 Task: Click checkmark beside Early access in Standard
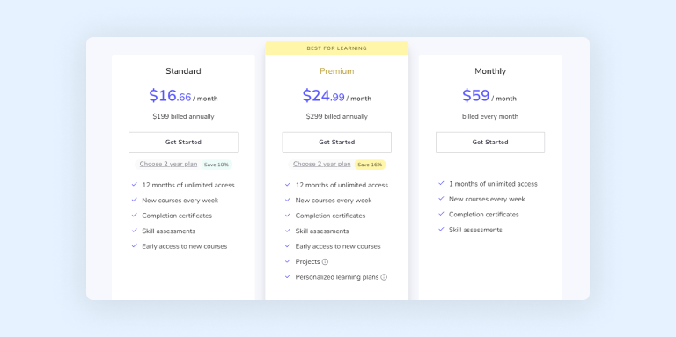[134, 245]
